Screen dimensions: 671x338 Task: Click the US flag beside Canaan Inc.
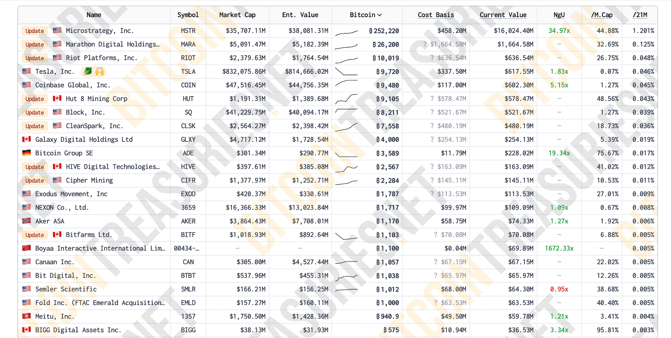(x=27, y=262)
